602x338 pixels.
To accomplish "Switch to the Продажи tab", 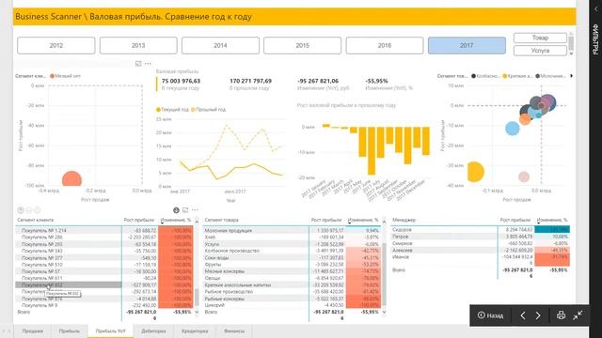I will (x=33, y=331).
